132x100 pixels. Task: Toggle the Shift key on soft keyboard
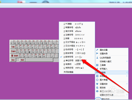click(x=15, y=56)
